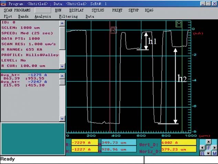Click the blank button beside SCAN PROGRAMS
The height and width of the screenshot is (164, 218).
click(x=43, y=10)
